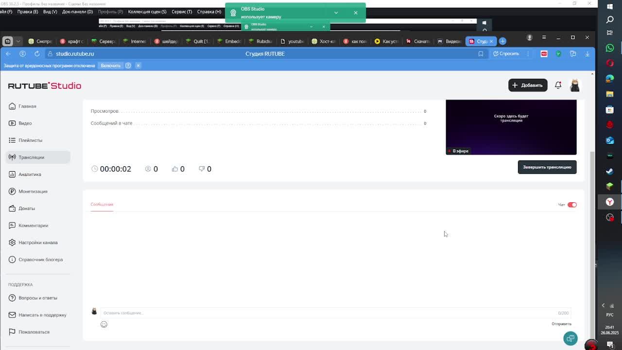Screen dimensions: 622x350
Task: Click the Windows Start button
Action: tap(610, 6)
